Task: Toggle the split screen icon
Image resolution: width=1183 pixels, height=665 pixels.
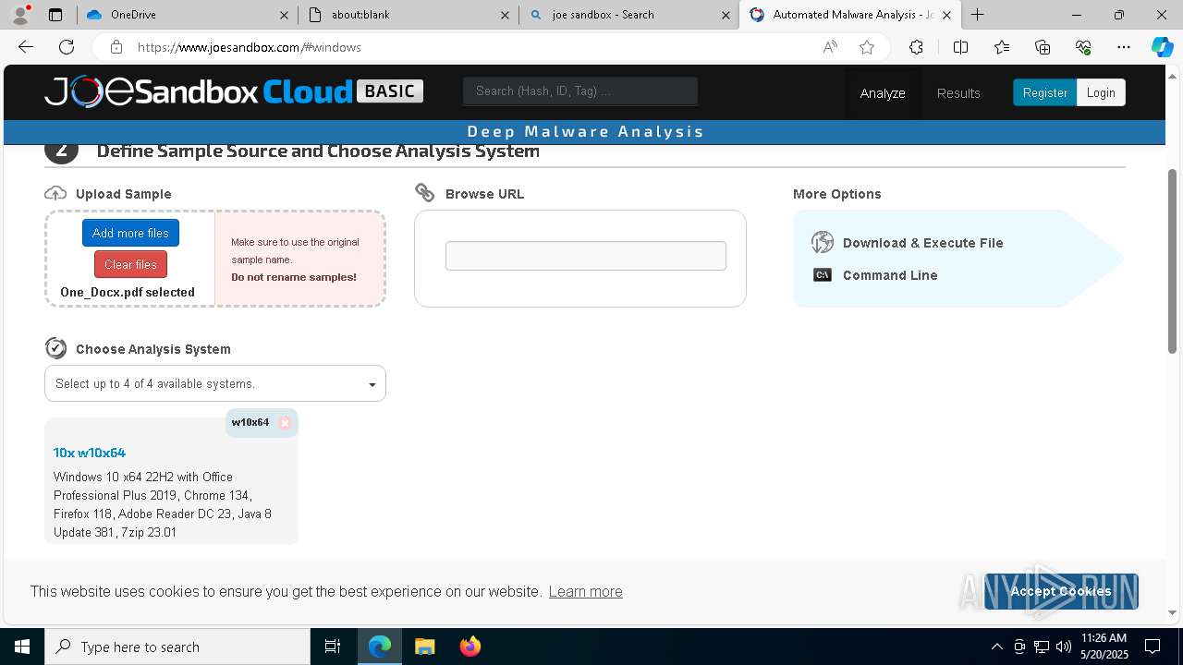Action: [x=960, y=47]
